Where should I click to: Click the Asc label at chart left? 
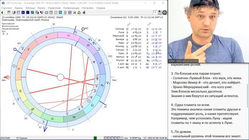4,80
